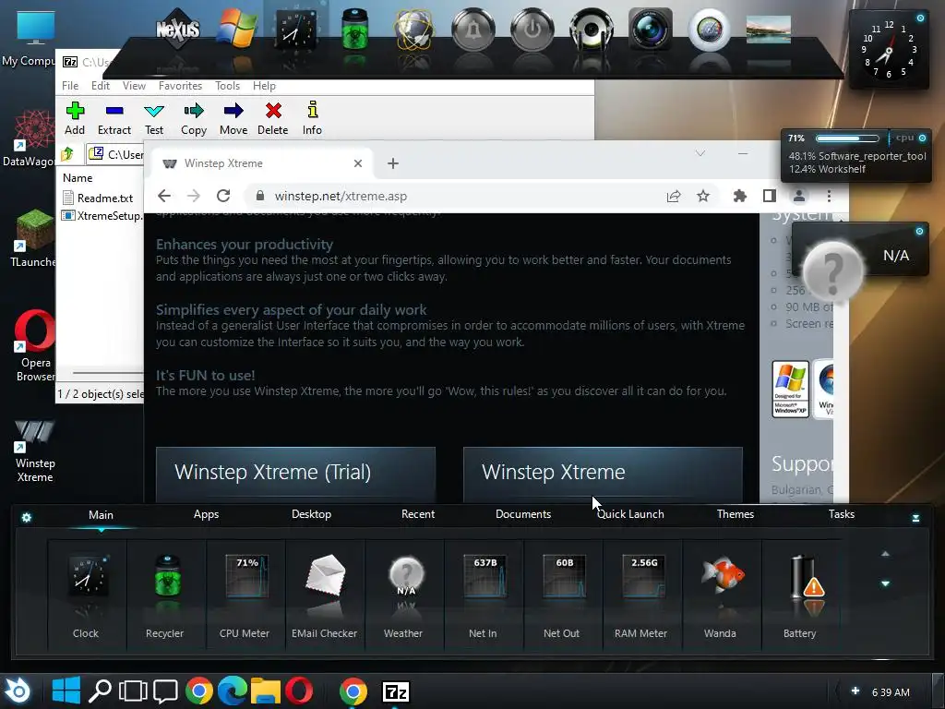
Task: Click Delete in 7-Zip toolbar
Action: pos(273,119)
